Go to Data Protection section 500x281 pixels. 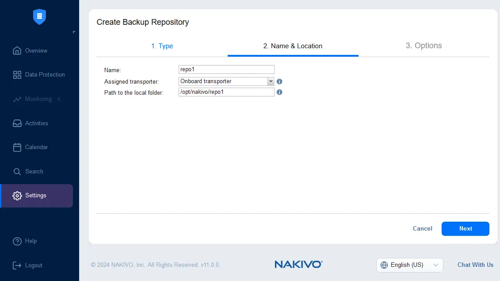(x=45, y=75)
